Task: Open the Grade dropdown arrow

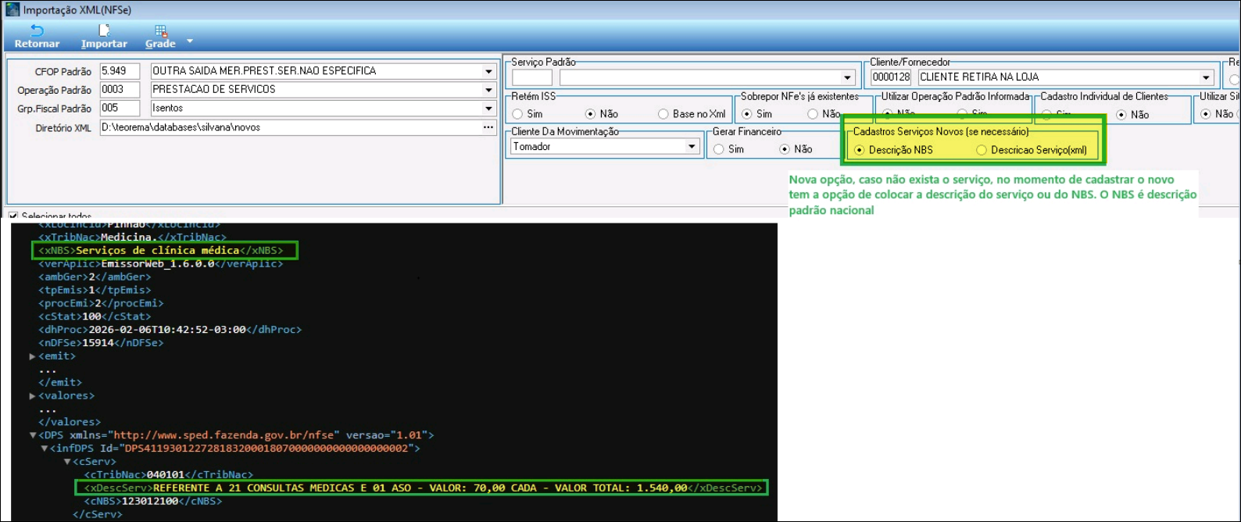Action: (x=189, y=41)
